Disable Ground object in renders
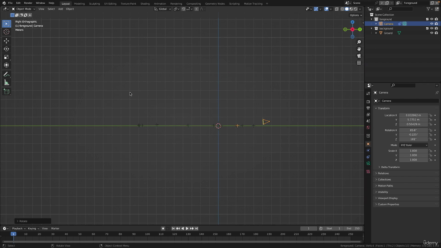 coord(436,33)
